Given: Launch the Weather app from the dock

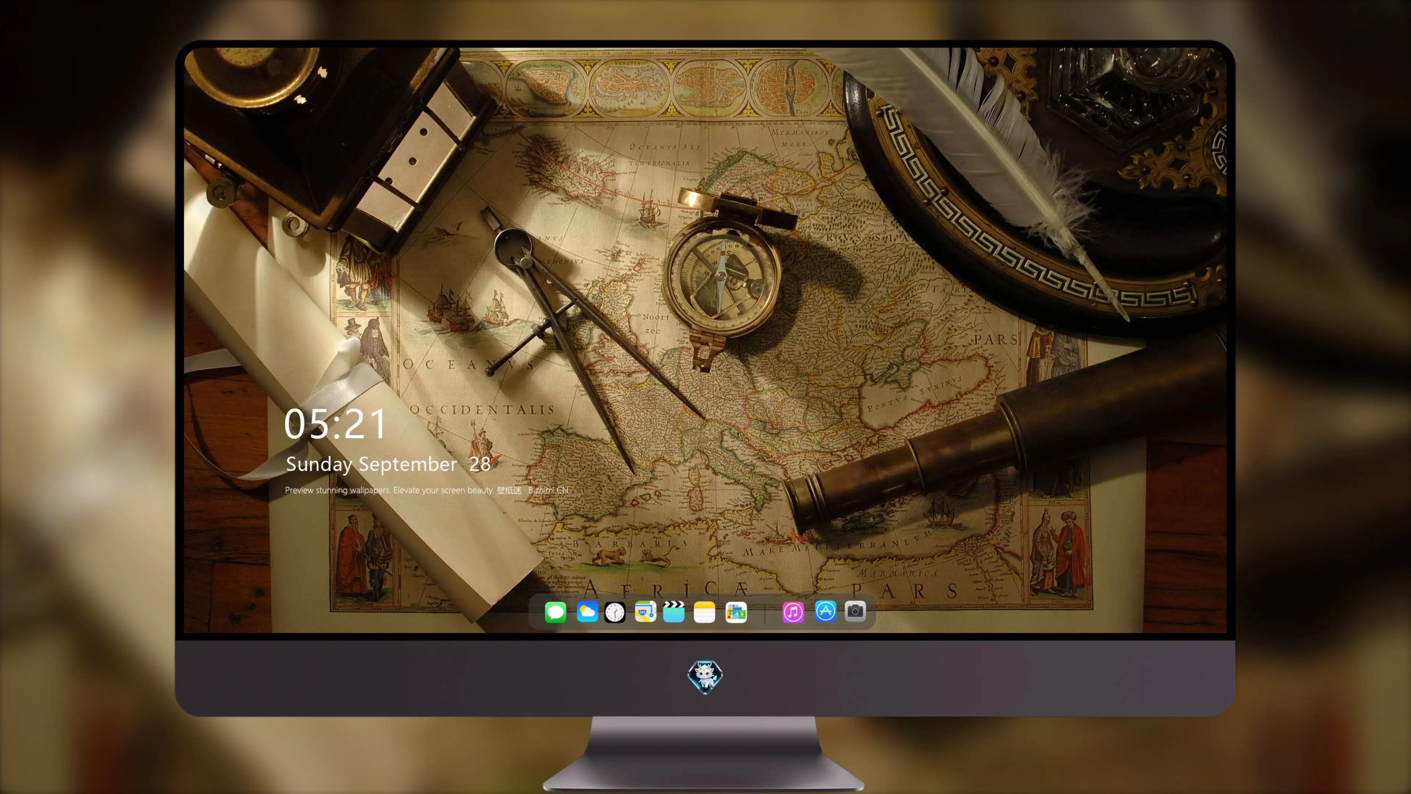Looking at the screenshot, I should click(587, 612).
